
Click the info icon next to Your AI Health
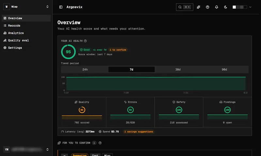tap(85, 41)
